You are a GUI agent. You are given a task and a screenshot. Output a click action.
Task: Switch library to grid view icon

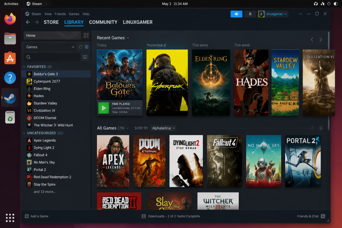(86, 35)
